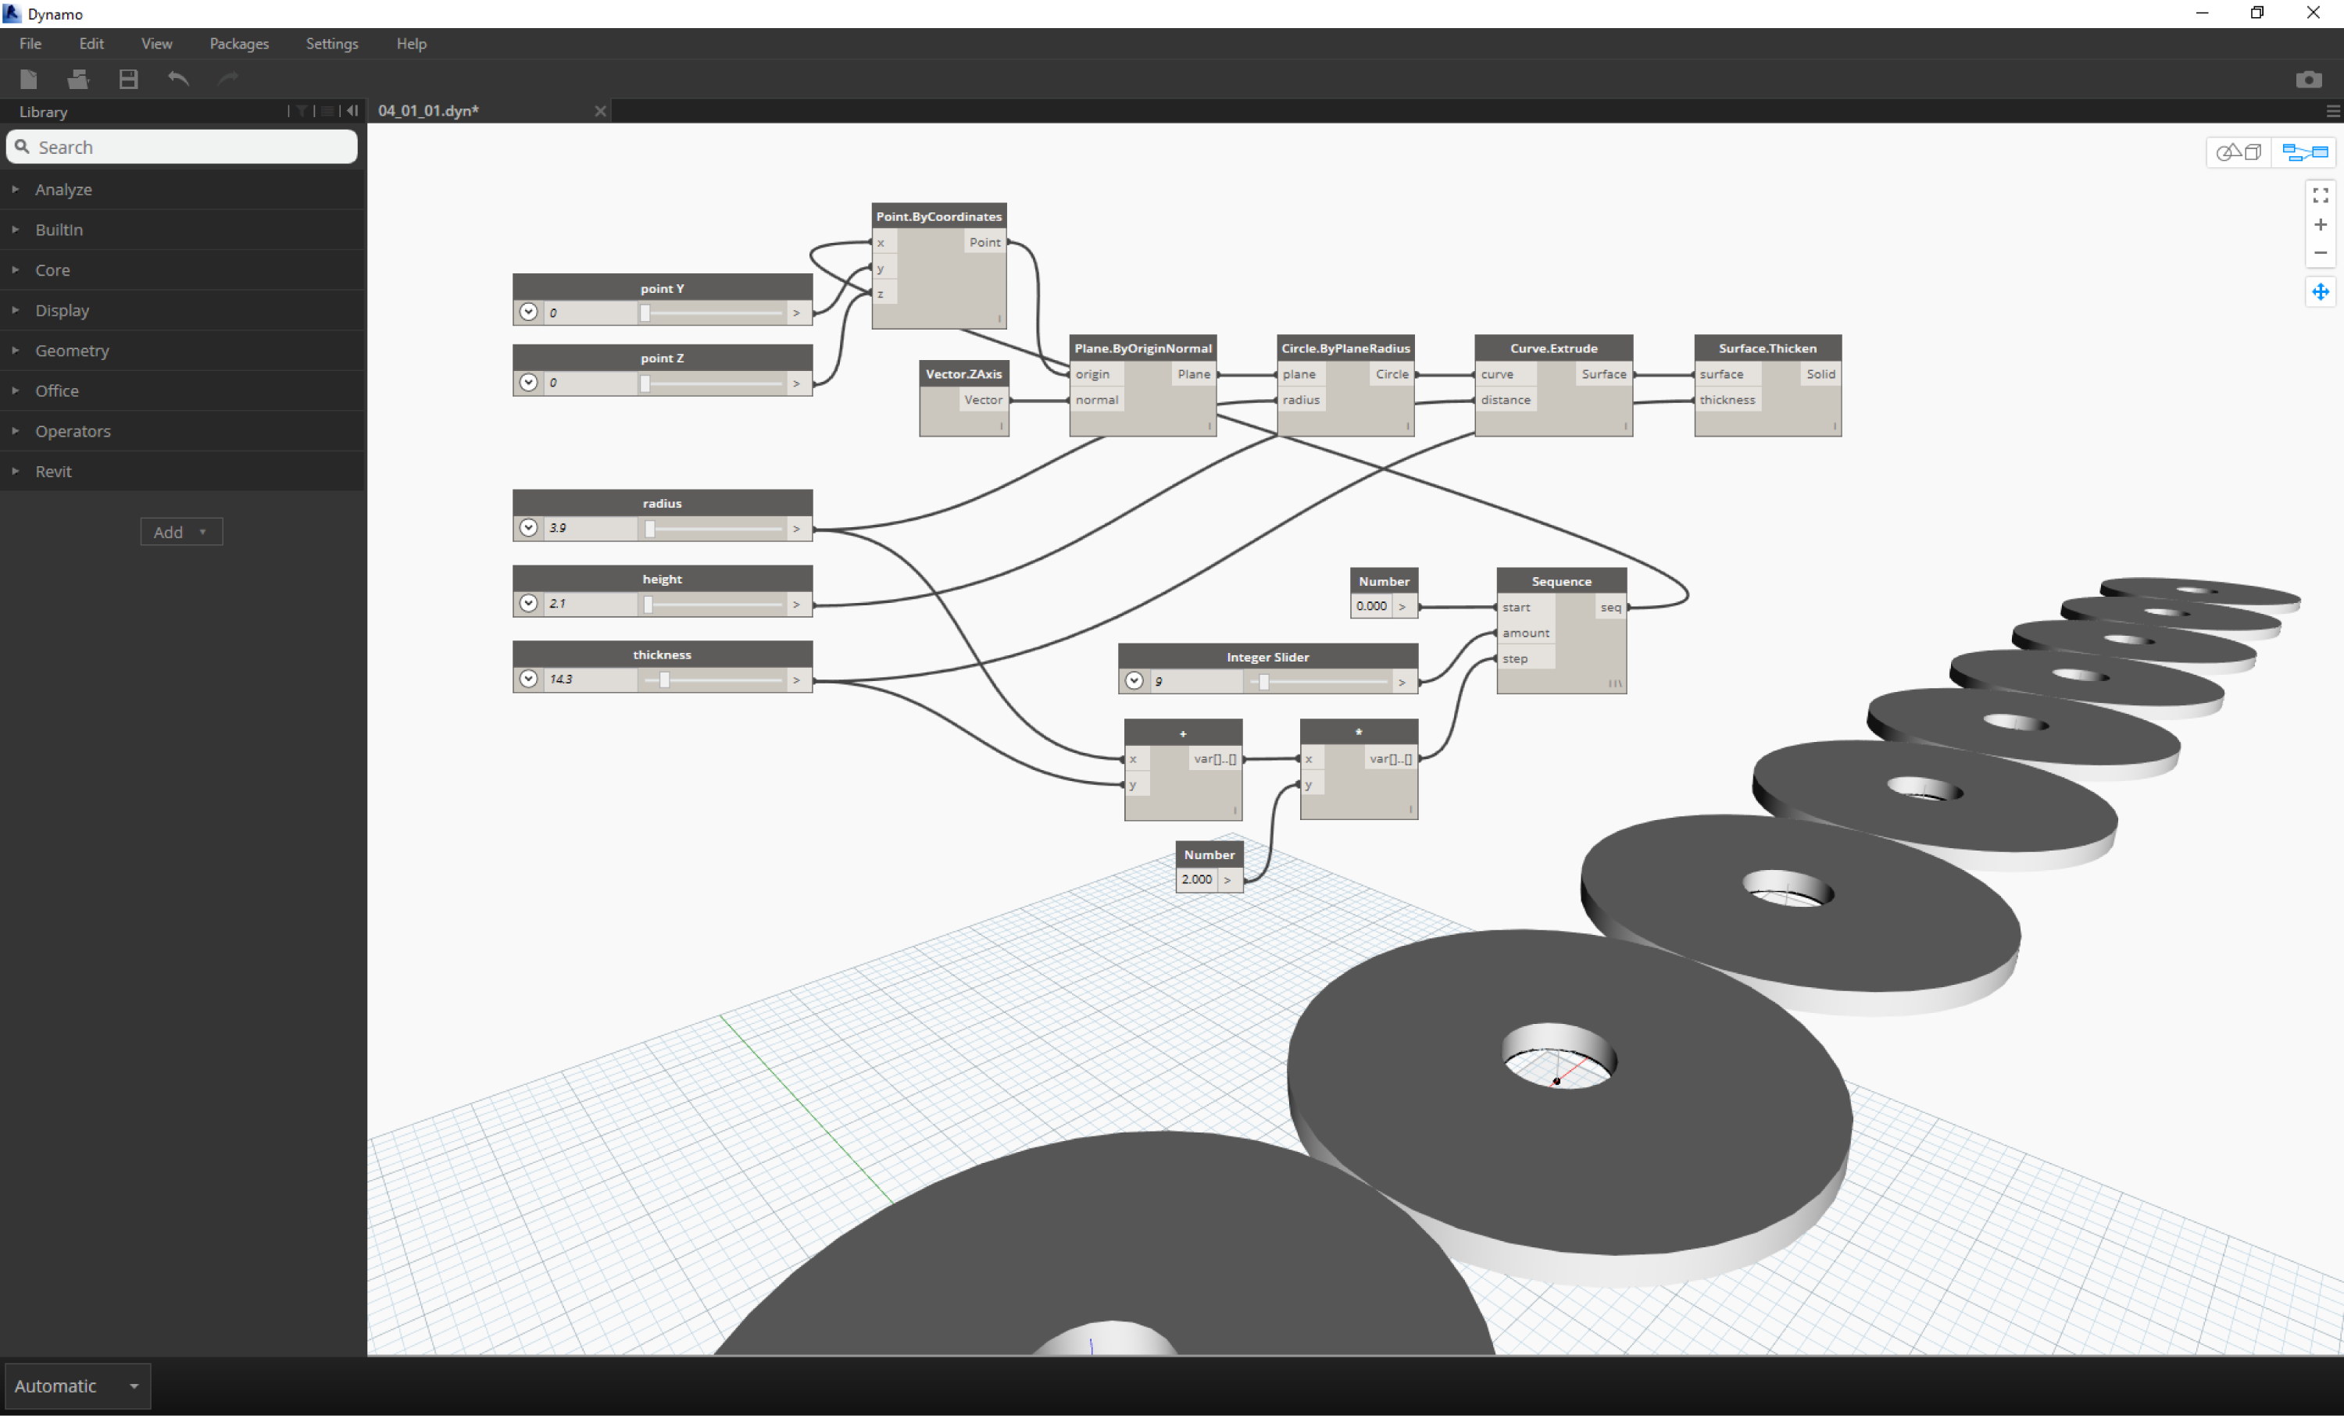
Task: Click the zoom to fit icon
Action: tap(2321, 195)
